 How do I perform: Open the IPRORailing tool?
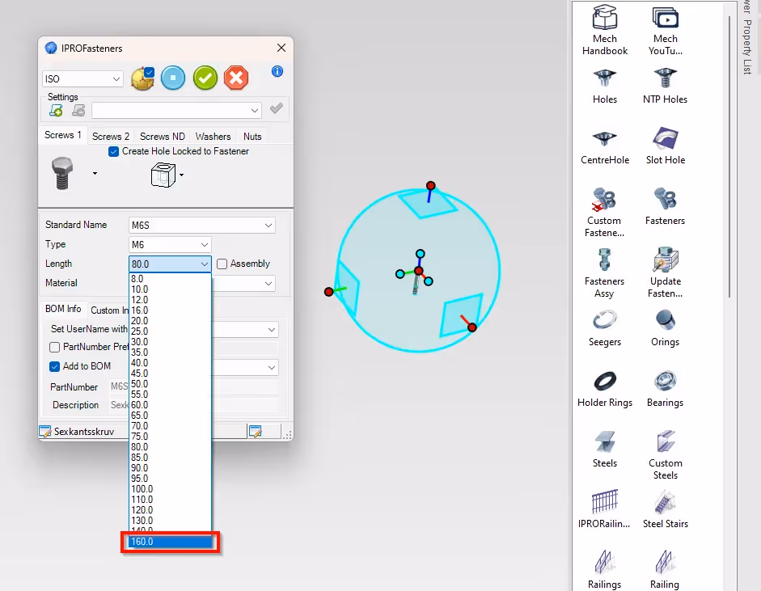tap(604, 509)
